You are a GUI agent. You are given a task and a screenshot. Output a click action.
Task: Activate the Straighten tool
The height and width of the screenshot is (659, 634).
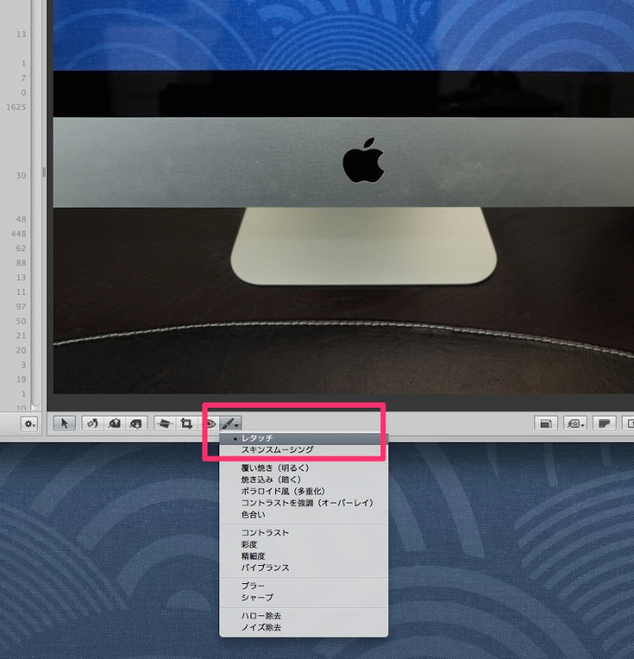coord(165,423)
